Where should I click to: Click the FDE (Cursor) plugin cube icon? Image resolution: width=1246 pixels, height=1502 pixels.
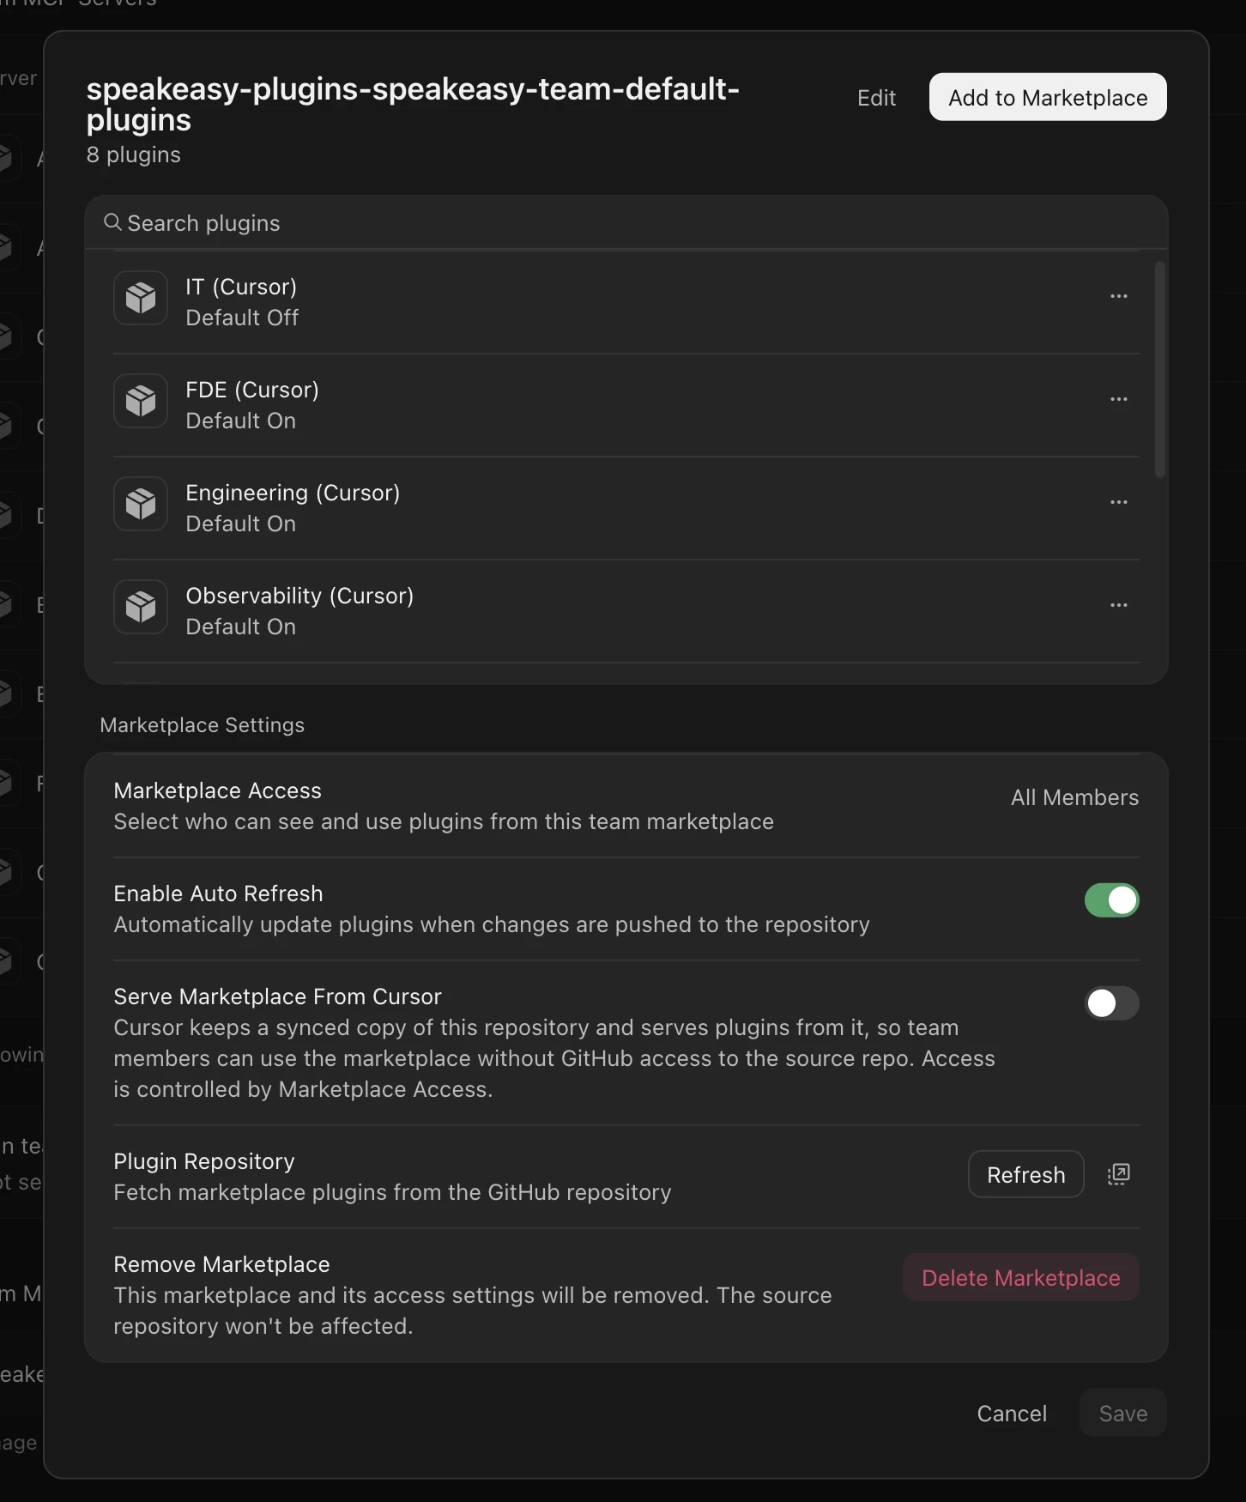[x=141, y=401]
